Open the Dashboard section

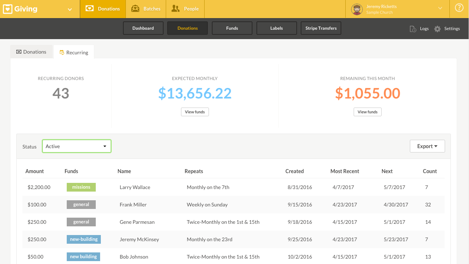143,28
